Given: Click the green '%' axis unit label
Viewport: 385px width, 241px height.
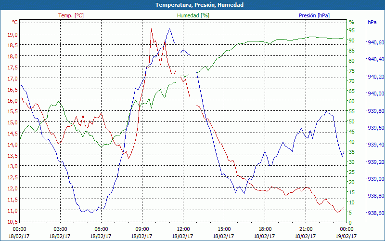Looking at the screenshot, I should [352, 22].
